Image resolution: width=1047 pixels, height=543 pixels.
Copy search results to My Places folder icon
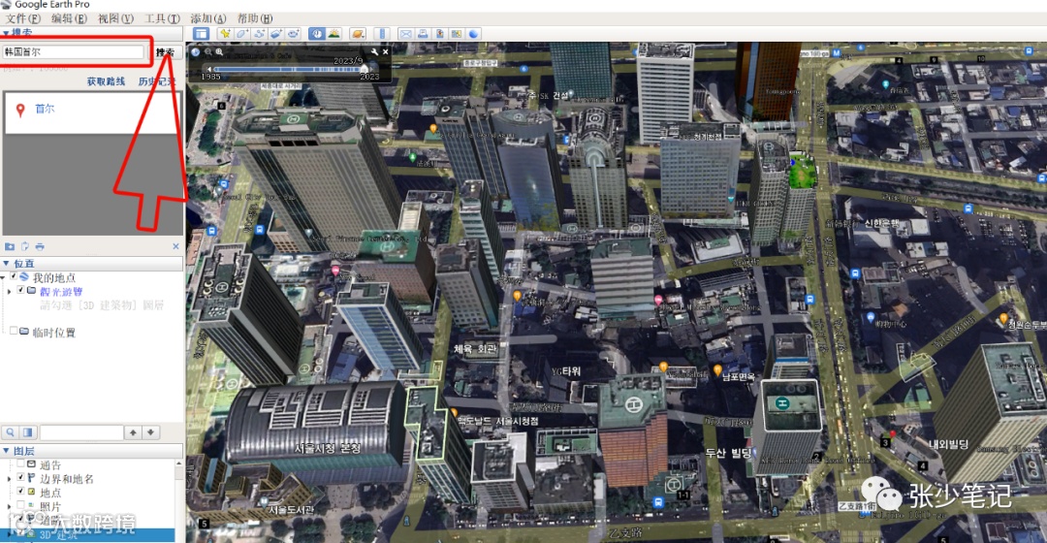pyautogui.click(x=10, y=246)
